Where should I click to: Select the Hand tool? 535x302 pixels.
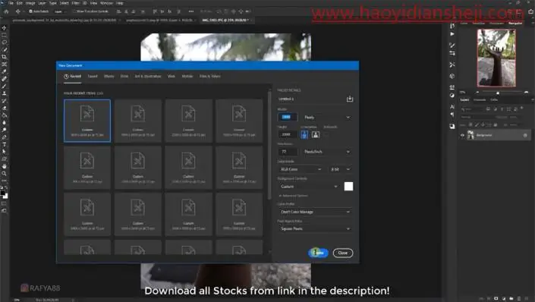tap(4, 166)
